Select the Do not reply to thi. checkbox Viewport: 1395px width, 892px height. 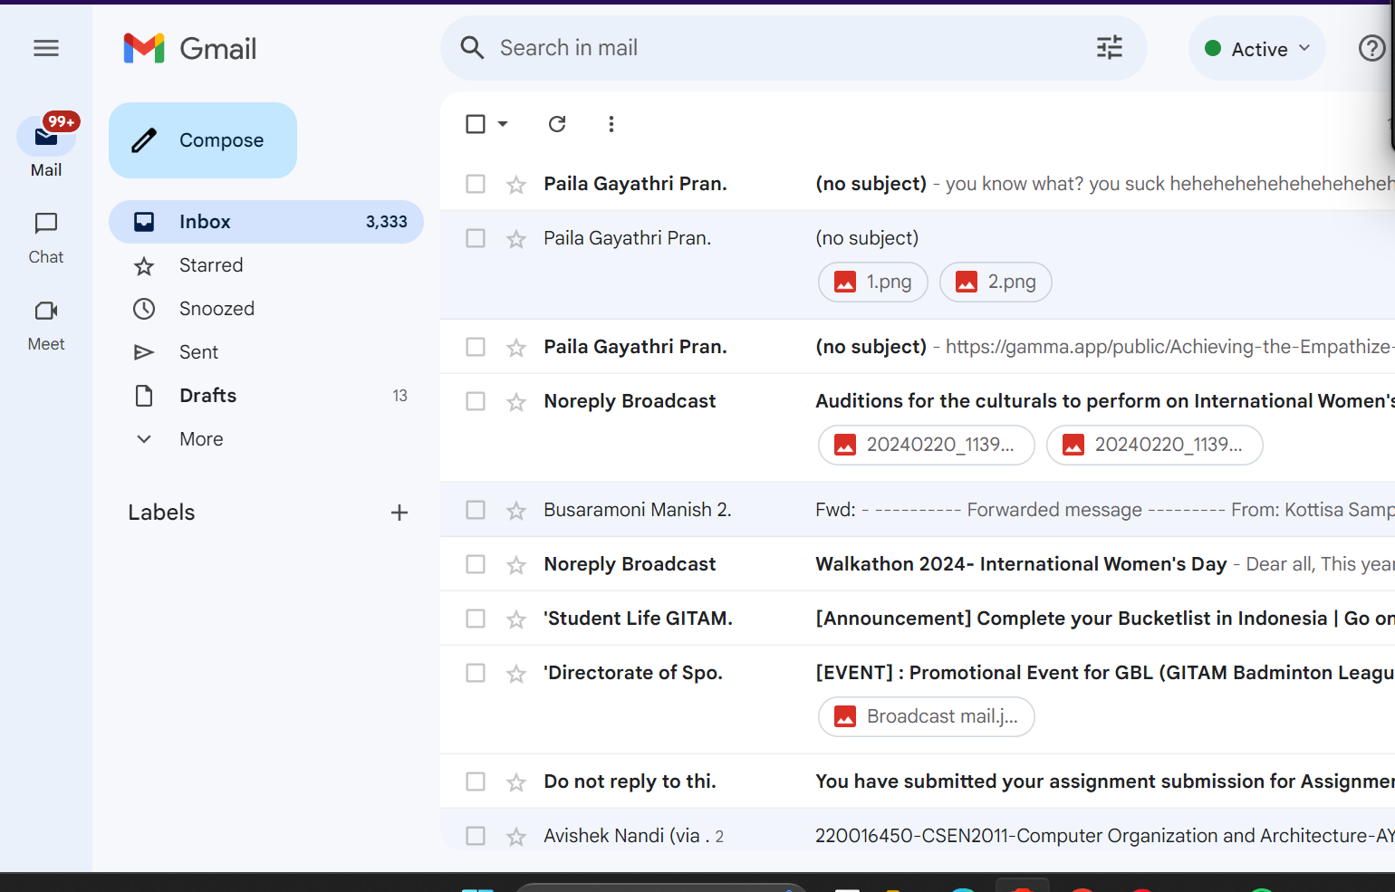tap(476, 782)
